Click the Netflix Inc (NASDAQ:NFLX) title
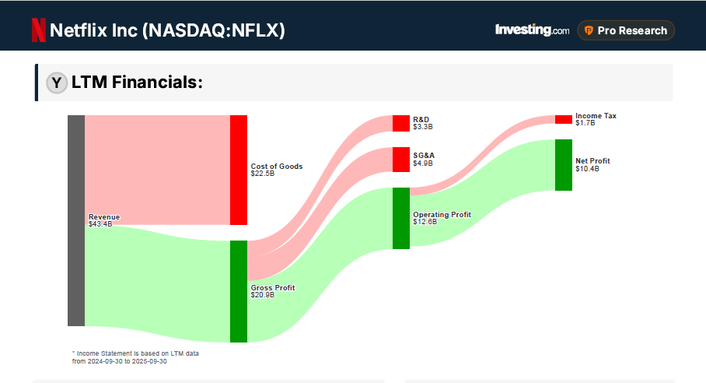706x383 pixels. 168,30
